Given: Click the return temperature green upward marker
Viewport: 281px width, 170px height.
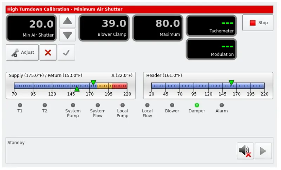Looking at the screenshot, I should pyautogui.click(x=77, y=89).
